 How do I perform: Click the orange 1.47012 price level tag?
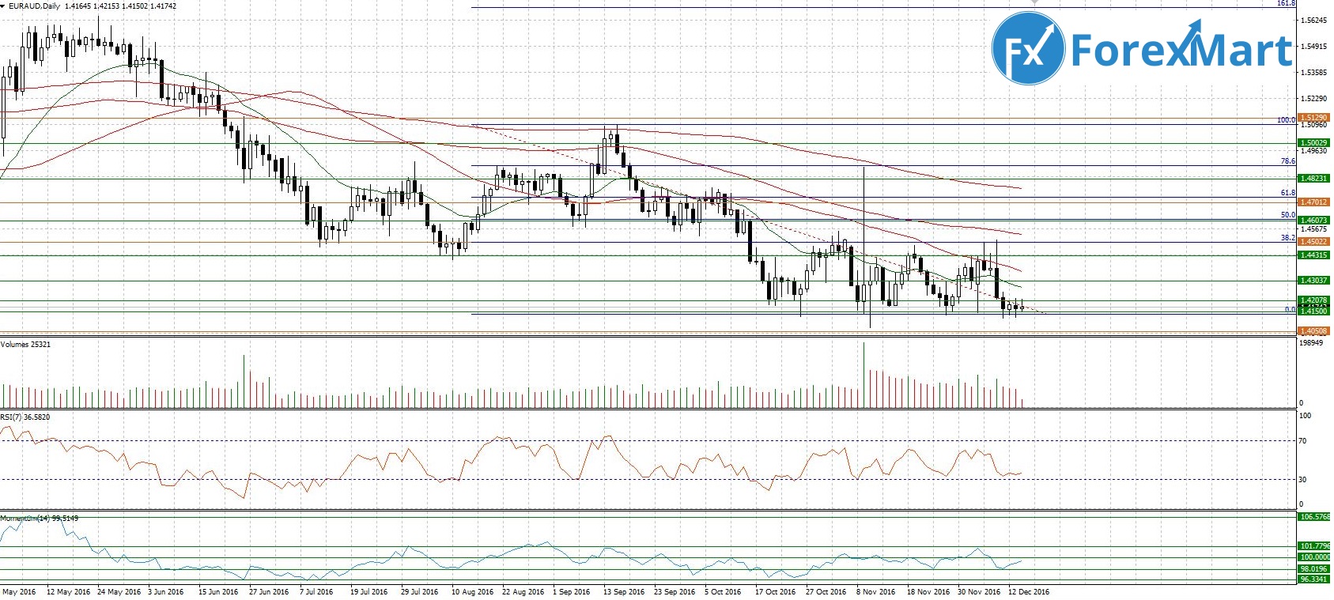(x=1313, y=202)
